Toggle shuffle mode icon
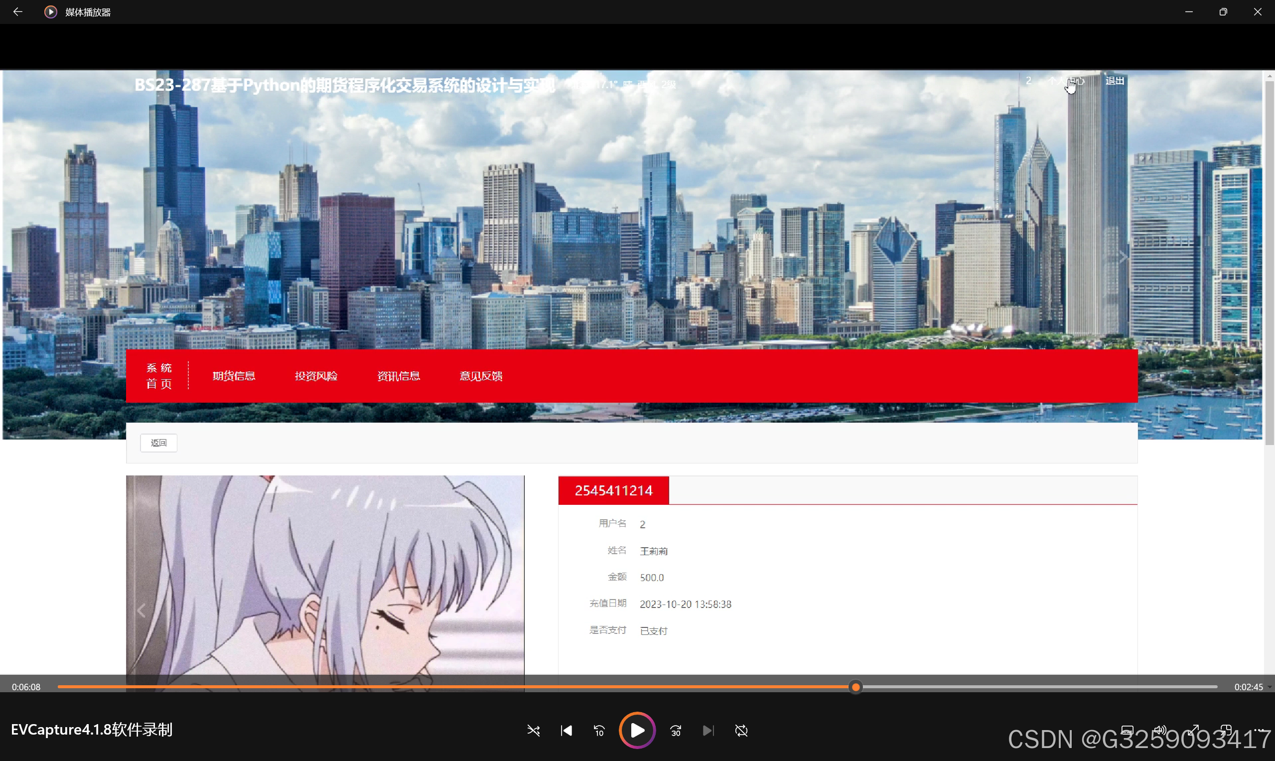Screen dimensions: 1275x761 coord(533,730)
